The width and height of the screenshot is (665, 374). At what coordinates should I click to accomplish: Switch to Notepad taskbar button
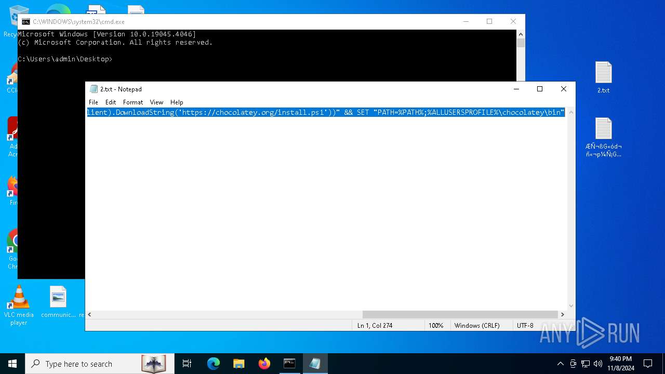coord(315,364)
